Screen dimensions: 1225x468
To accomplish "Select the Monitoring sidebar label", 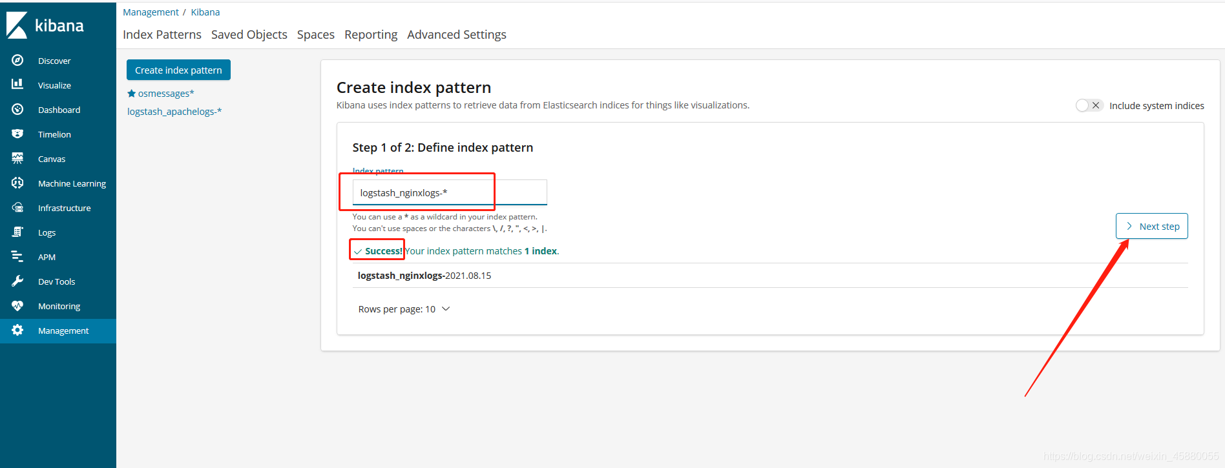I will pos(59,306).
